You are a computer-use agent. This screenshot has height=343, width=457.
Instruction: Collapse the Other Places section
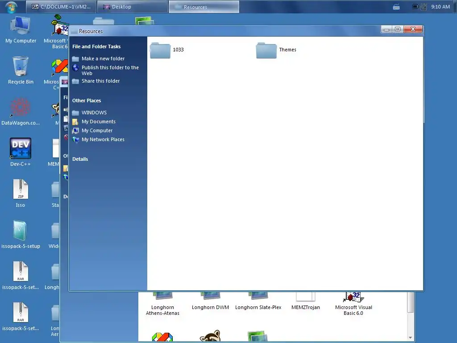87,100
